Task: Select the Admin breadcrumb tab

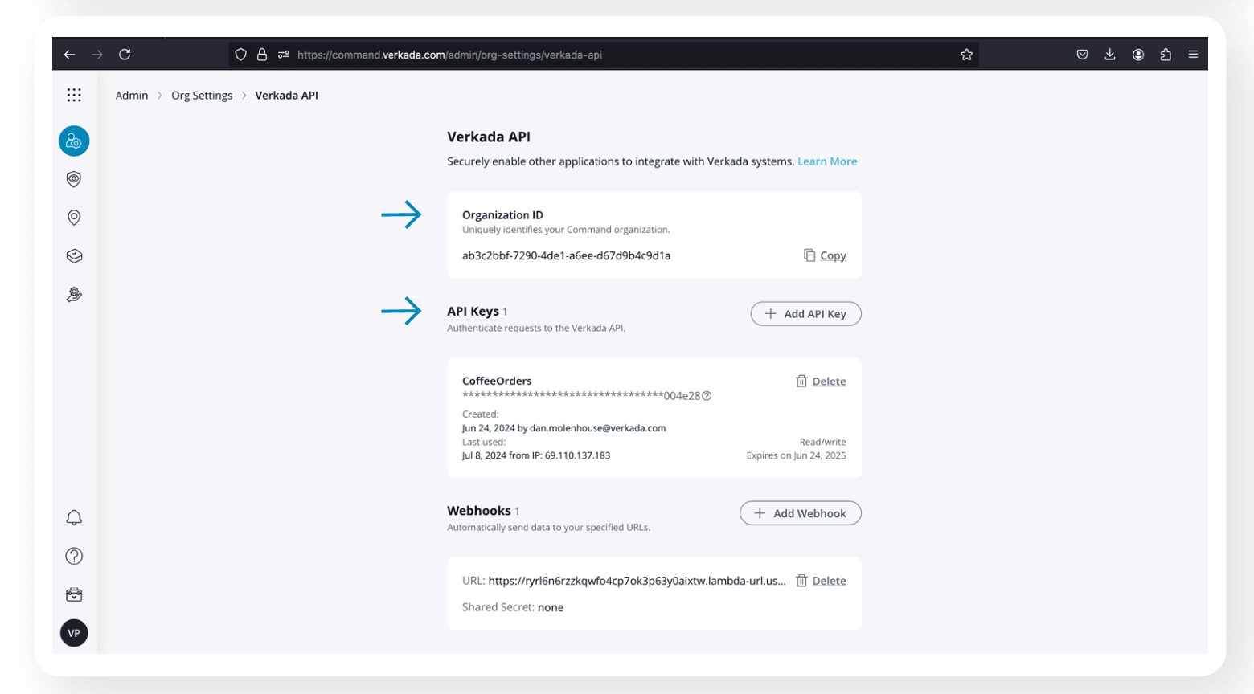Action: click(132, 95)
